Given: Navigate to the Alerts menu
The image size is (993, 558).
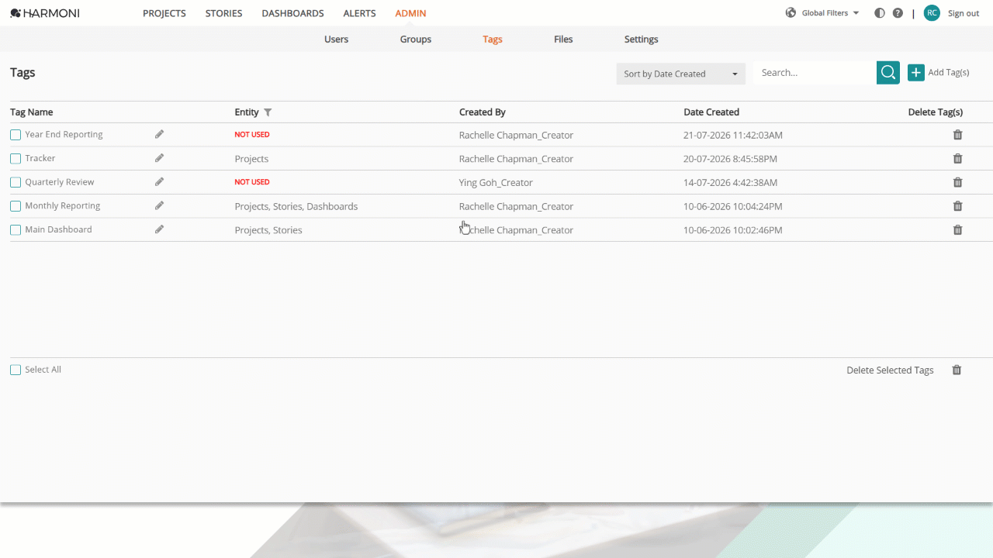Looking at the screenshot, I should pos(359,13).
